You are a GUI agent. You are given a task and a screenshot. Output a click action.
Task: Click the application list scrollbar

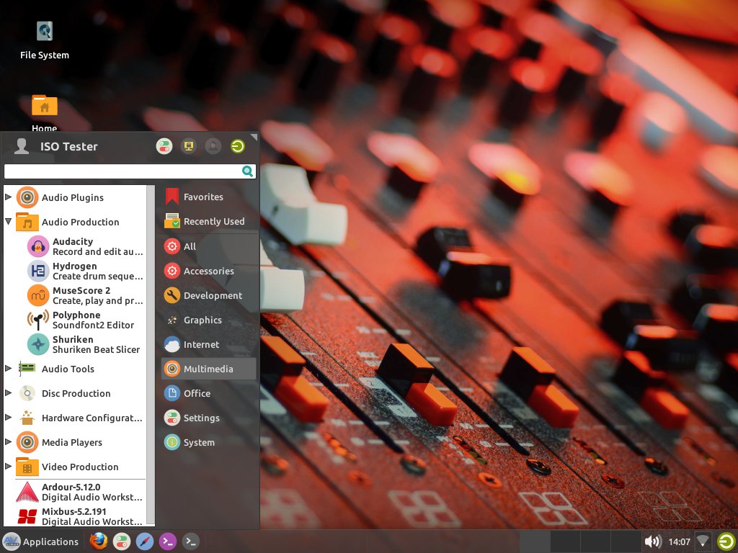(150, 355)
